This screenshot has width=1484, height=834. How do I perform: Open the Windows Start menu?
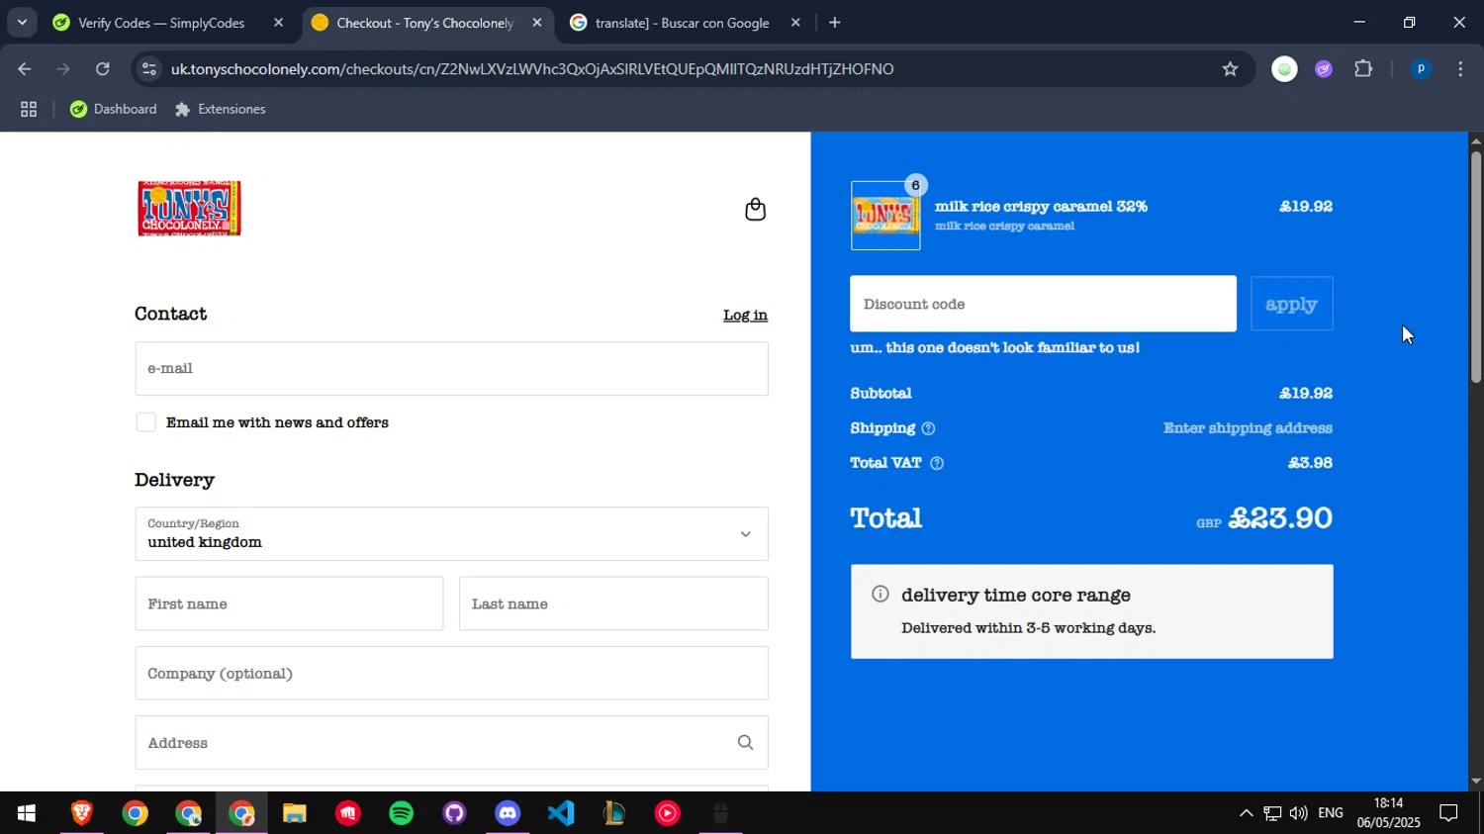click(27, 813)
